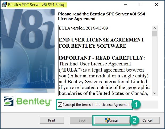The image size is (165, 129).
Task: Click the greyed-out Back button
Action: pyautogui.click(x=82, y=120)
